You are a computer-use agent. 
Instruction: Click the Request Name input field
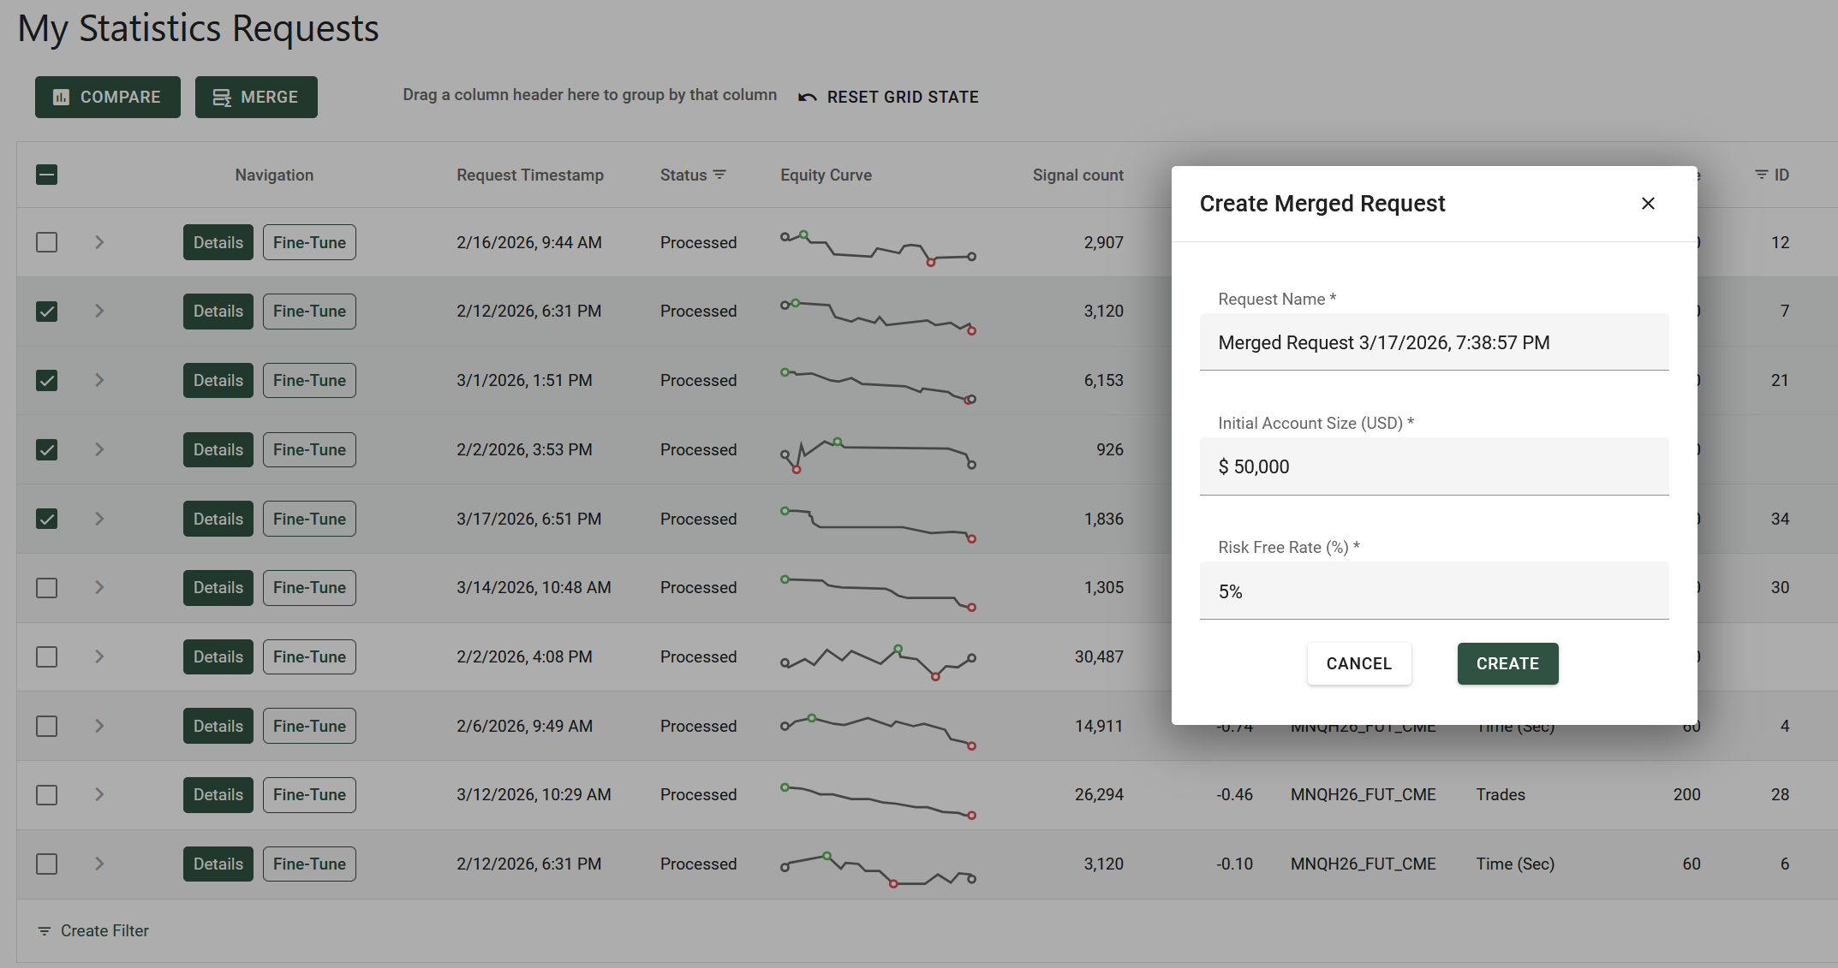click(1434, 343)
